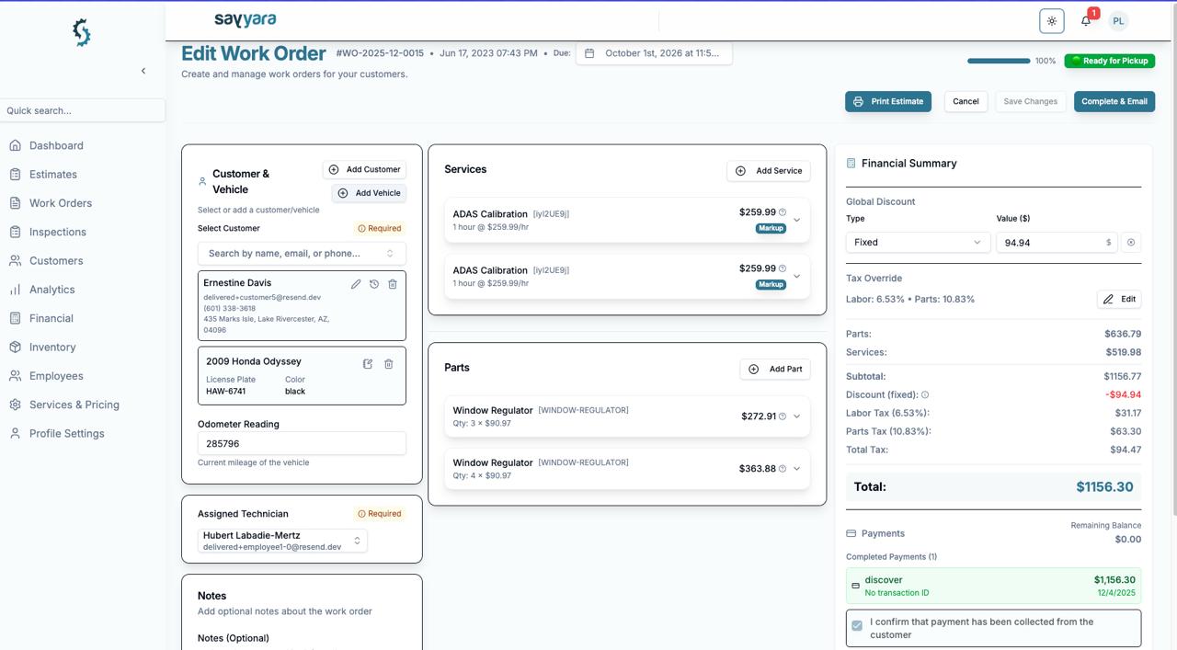Screen dimensions: 1177x650
Task: Click the Print Estimate button
Action: pos(888,101)
